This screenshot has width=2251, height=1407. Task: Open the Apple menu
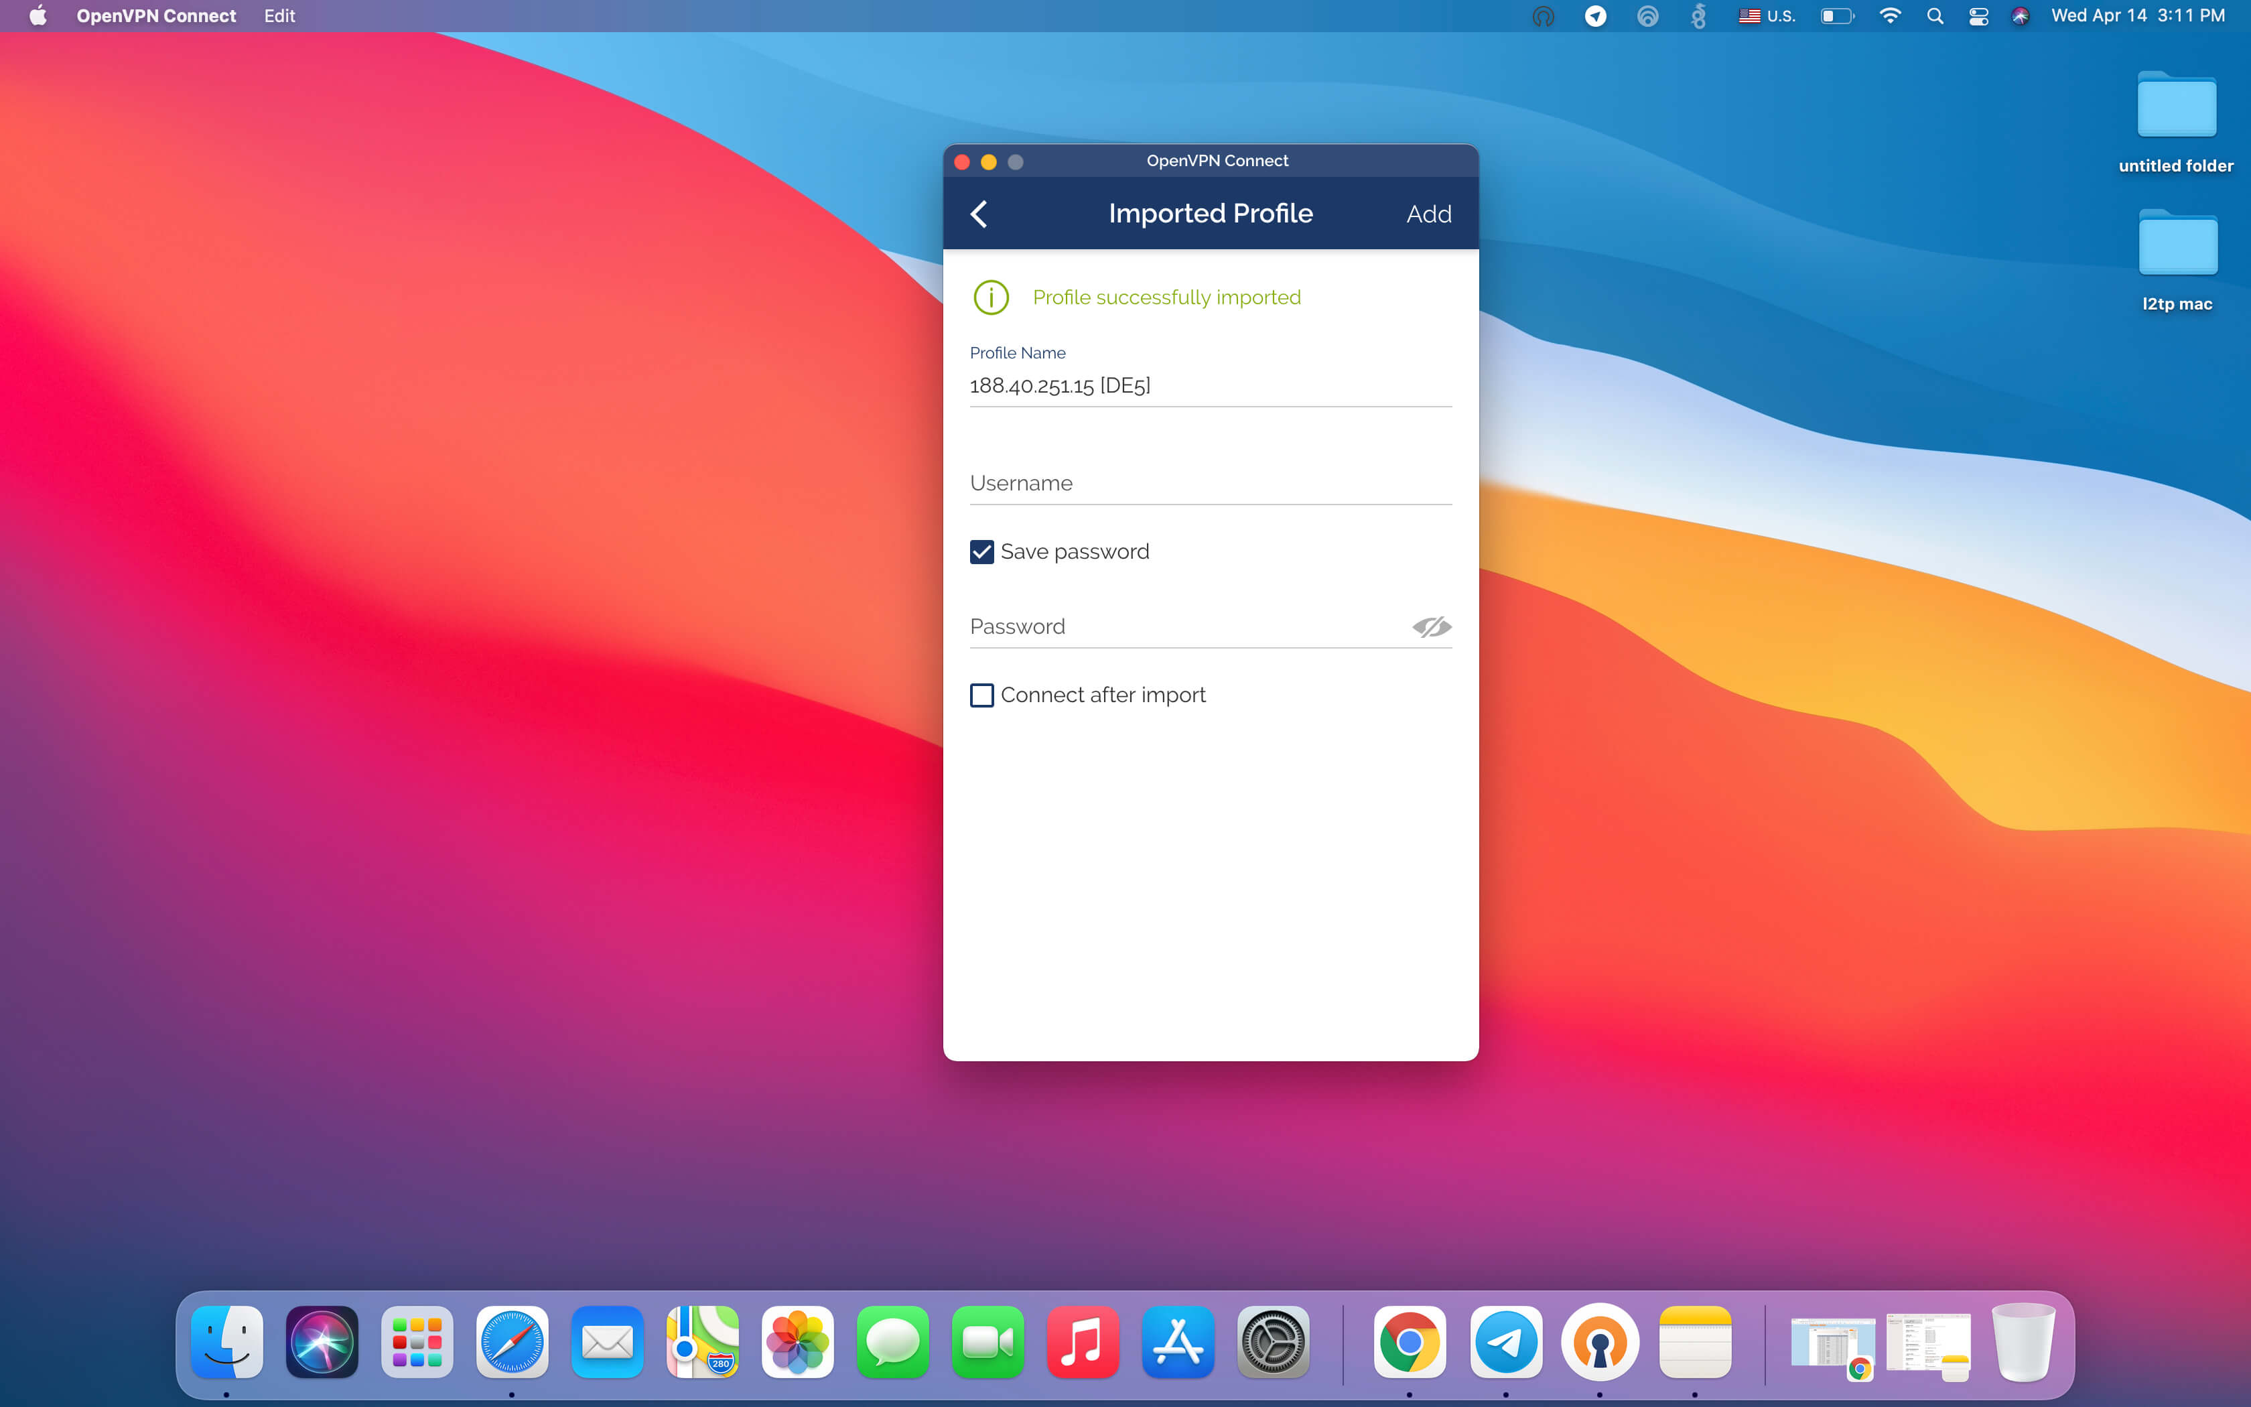point(38,16)
